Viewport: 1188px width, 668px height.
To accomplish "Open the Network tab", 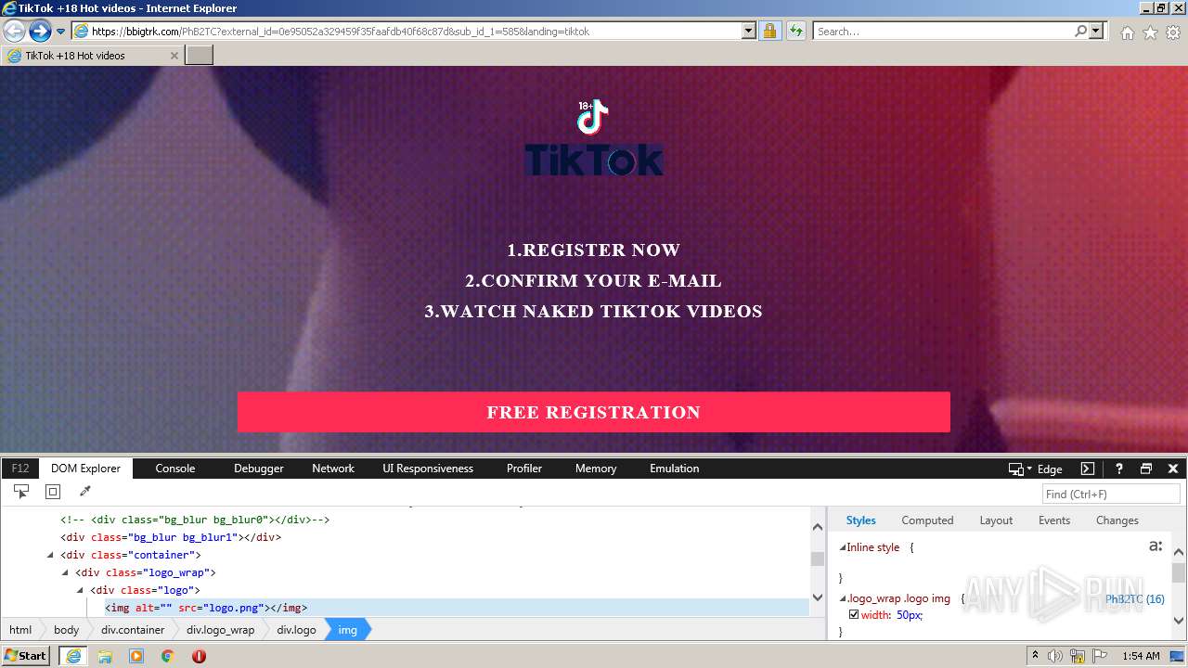I will pos(333,469).
